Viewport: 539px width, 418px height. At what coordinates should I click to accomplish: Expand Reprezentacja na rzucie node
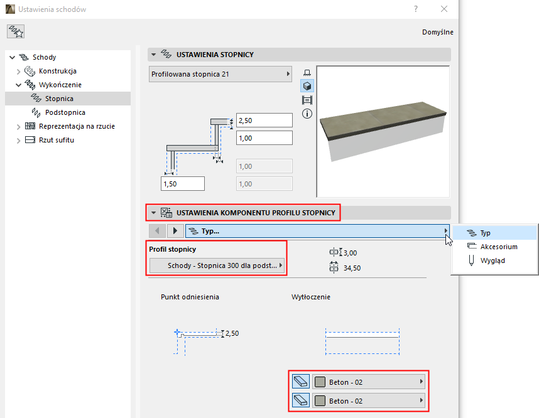pyautogui.click(x=19, y=127)
